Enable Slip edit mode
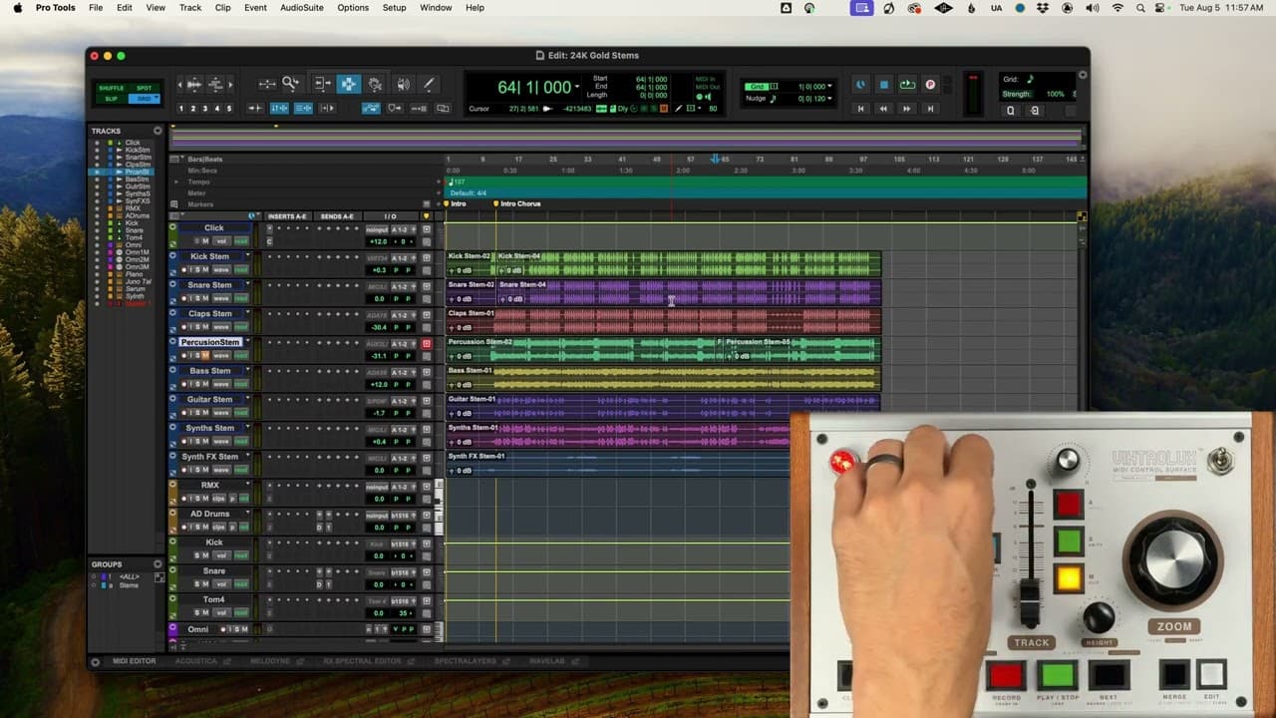Screen dimensions: 1276x718 112,99
